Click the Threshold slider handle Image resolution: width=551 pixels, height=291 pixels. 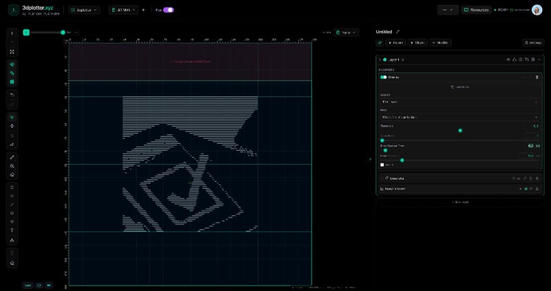(x=460, y=130)
